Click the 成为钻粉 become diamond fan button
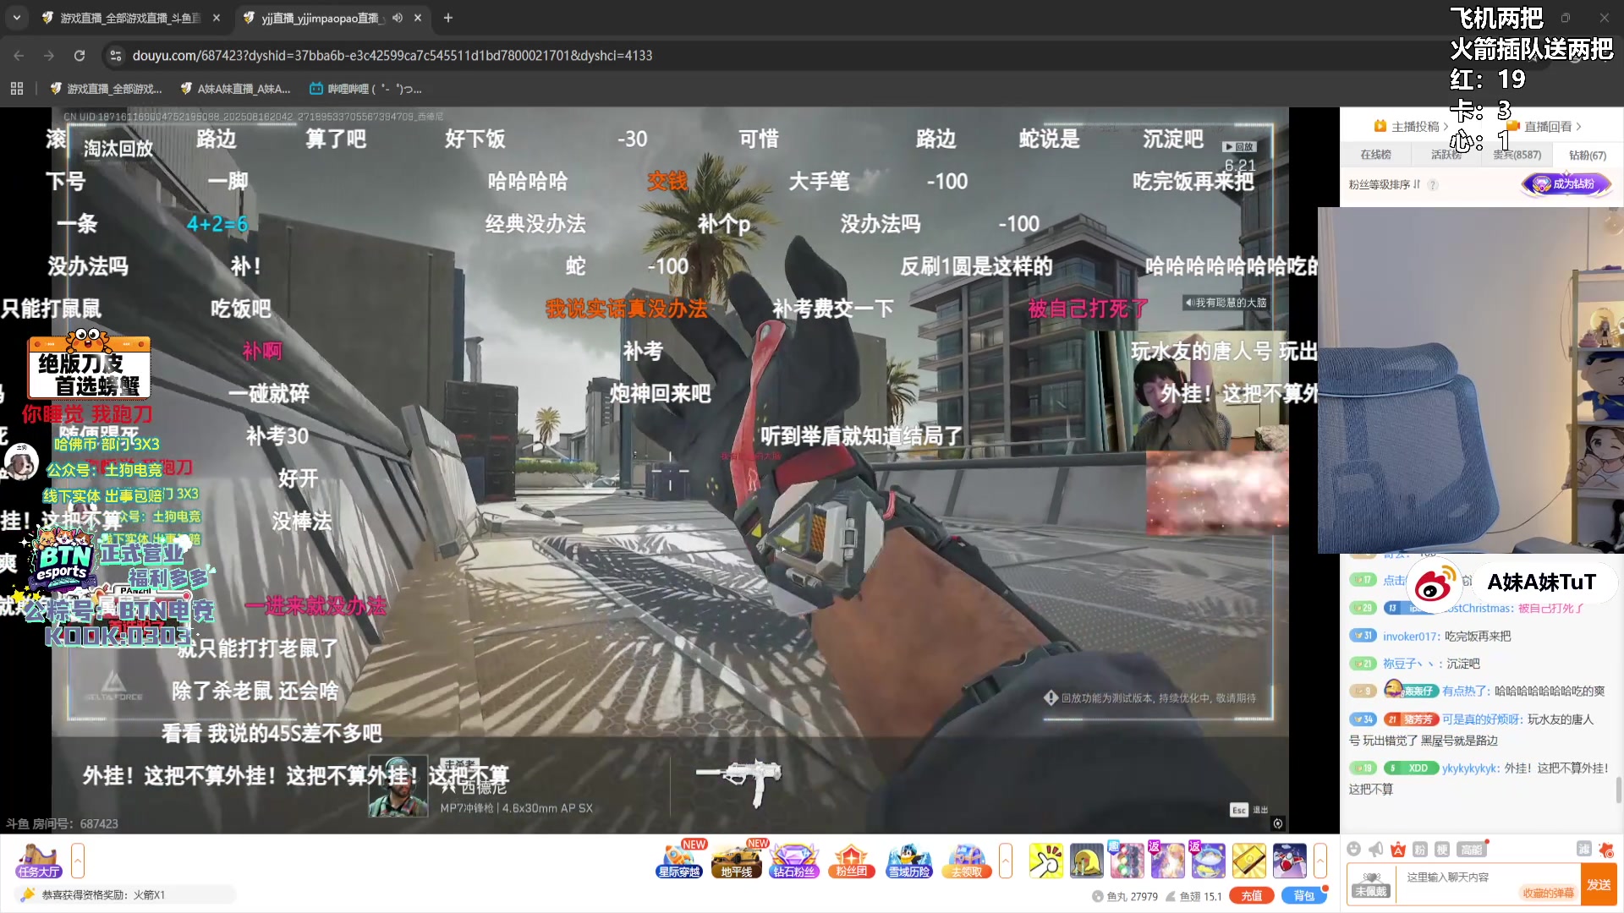This screenshot has height=913, width=1624. point(1566,183)
